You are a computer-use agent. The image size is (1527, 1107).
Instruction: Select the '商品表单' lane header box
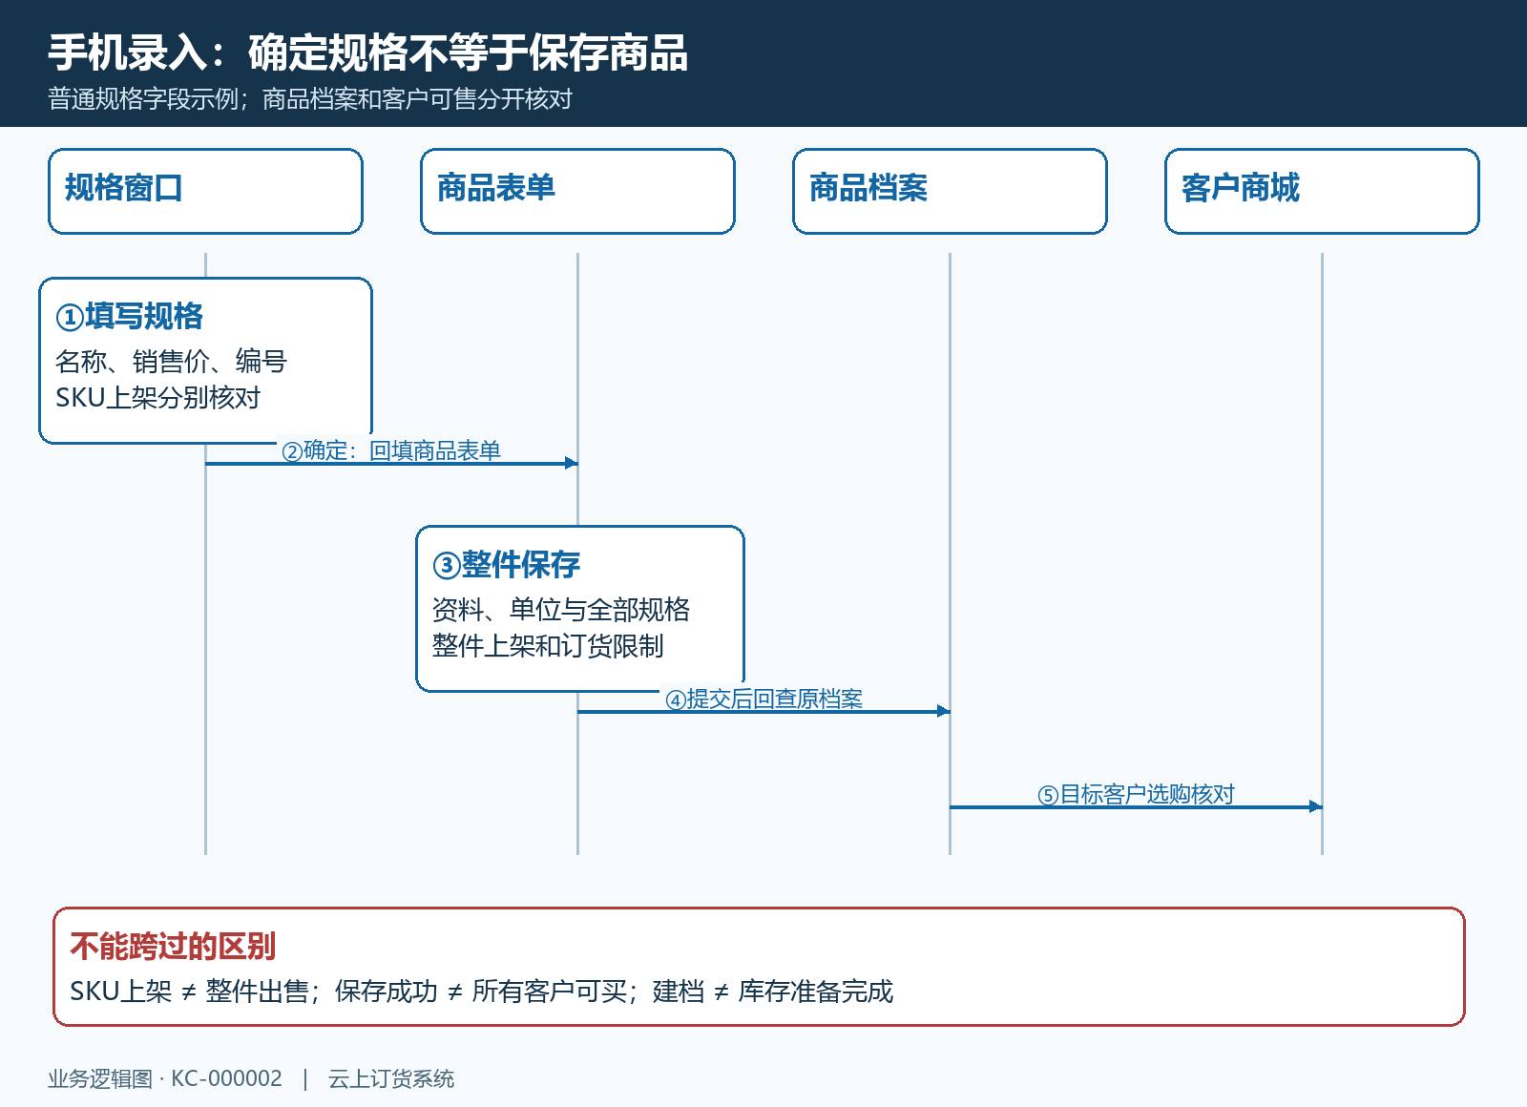(577, 191)
